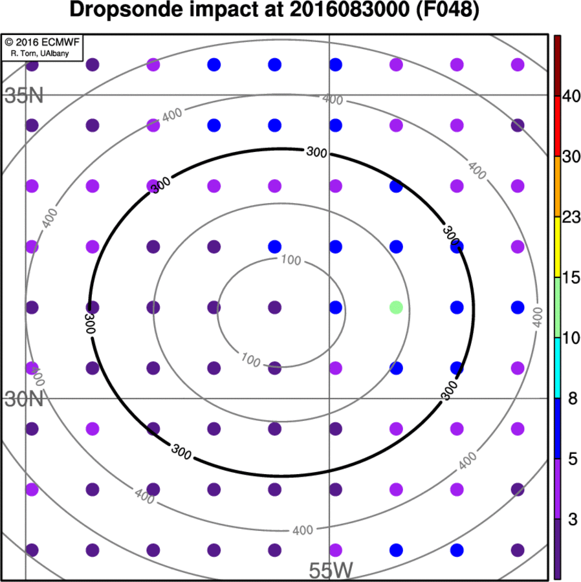Select the red colorbar segment between 30 and 40
The image size is (581, 582).
(557, 126)
